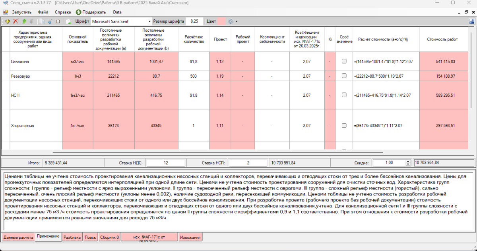
Task: Open the Файл menu
Action: (43, 12)
